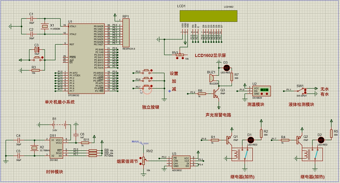Viewport: 340px width, 183px height.
Task: Click the RV1 10k contrast potentiometer
Action: 180,55
